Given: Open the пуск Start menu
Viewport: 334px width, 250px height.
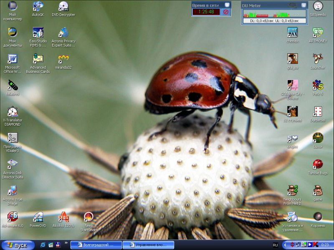Looking at the screenshot, I should [x=18, y=245].
